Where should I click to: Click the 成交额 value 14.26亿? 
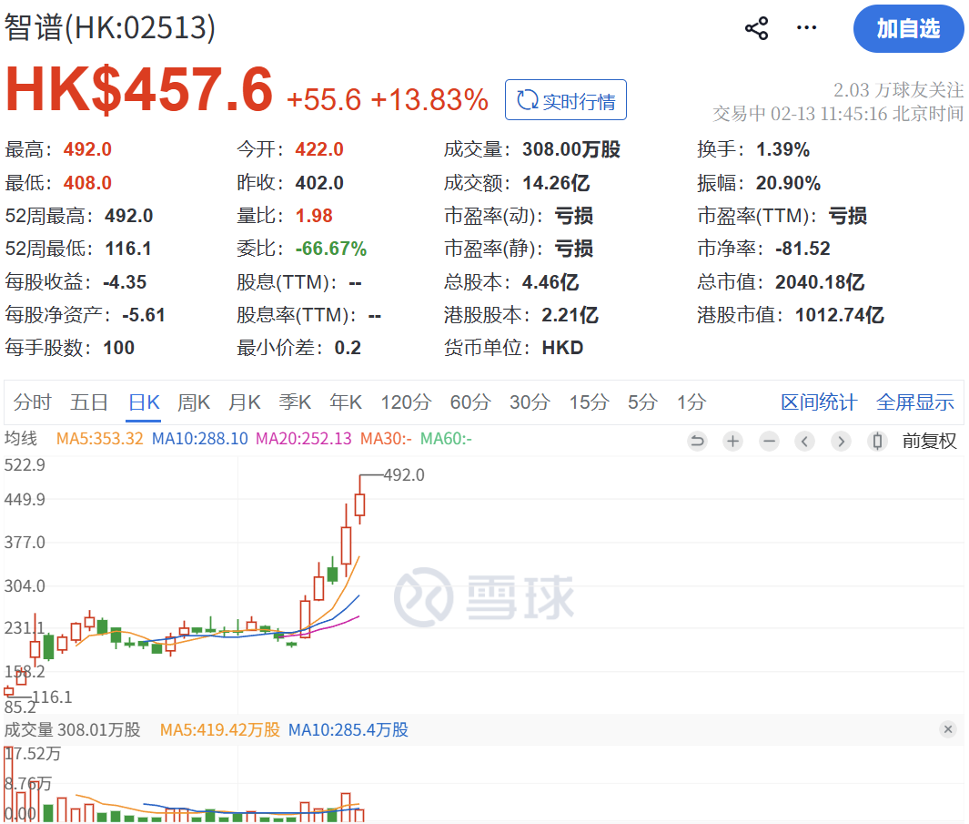[x=556, y=183]
